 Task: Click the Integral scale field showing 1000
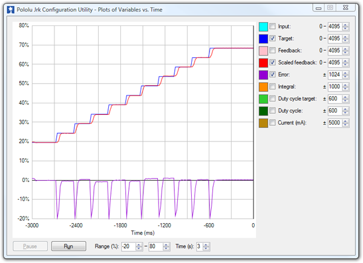point(335,87)
